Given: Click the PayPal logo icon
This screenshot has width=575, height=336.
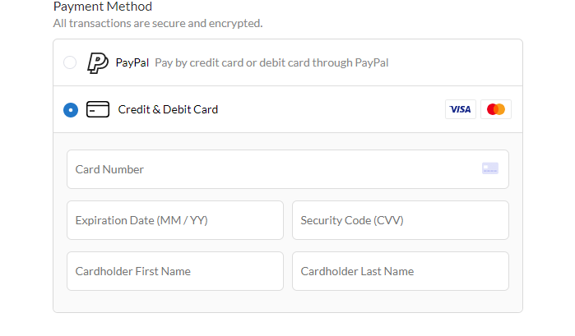Looking at the screenshot, I should (98, 62).
